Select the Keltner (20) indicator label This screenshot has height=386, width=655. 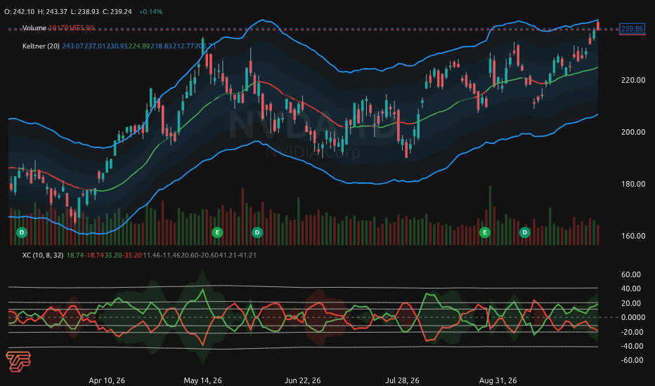click(x=41, y=46)
